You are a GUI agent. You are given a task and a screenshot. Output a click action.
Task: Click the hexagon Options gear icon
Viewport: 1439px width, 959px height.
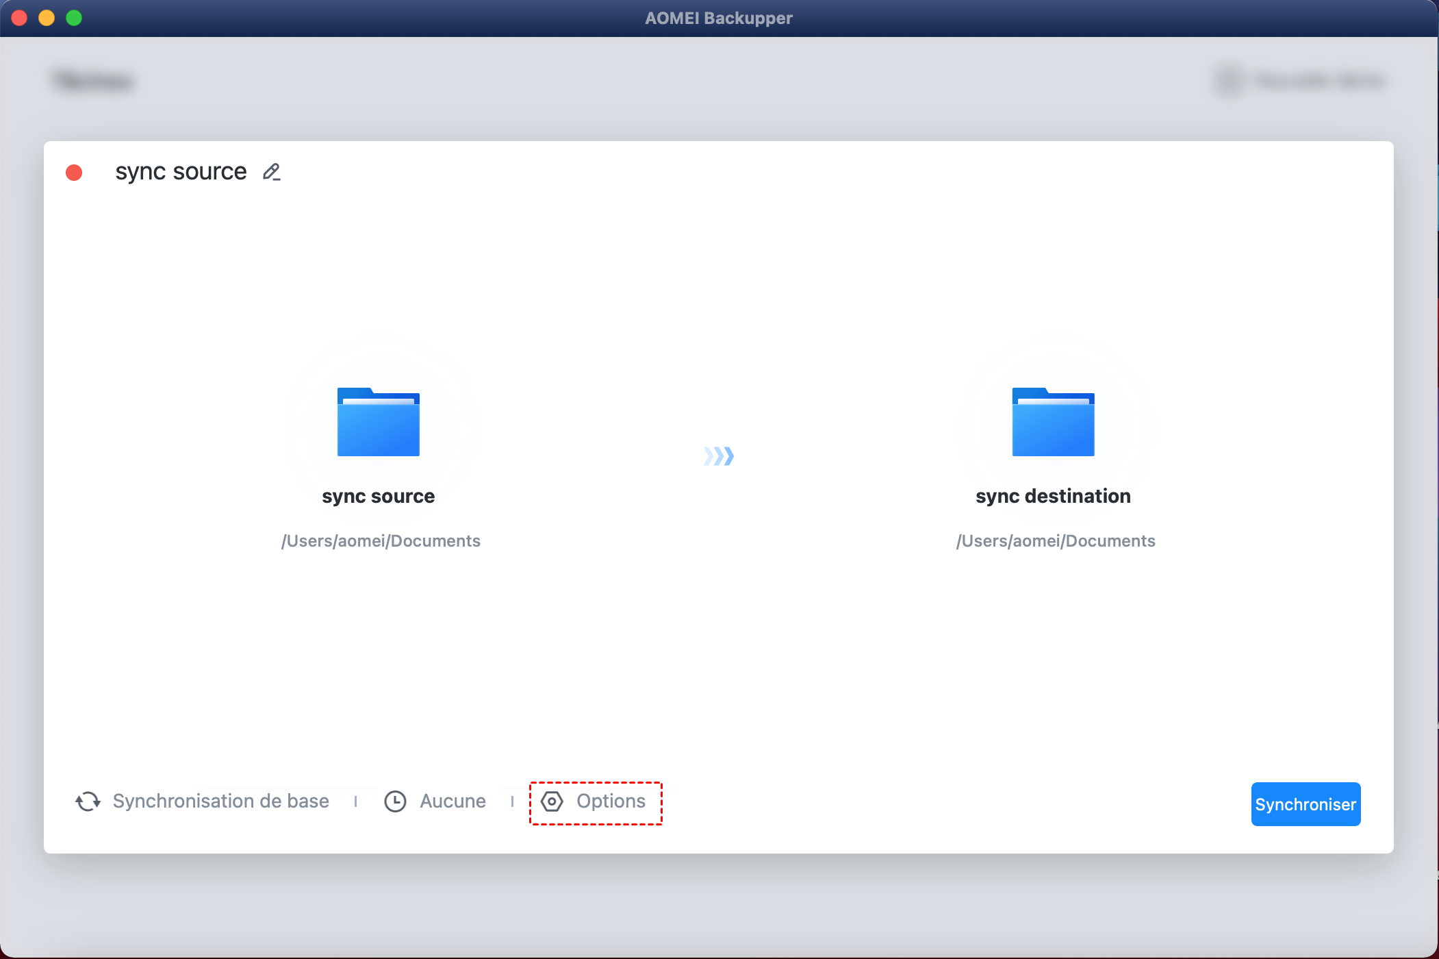click(x=552, y=801)
